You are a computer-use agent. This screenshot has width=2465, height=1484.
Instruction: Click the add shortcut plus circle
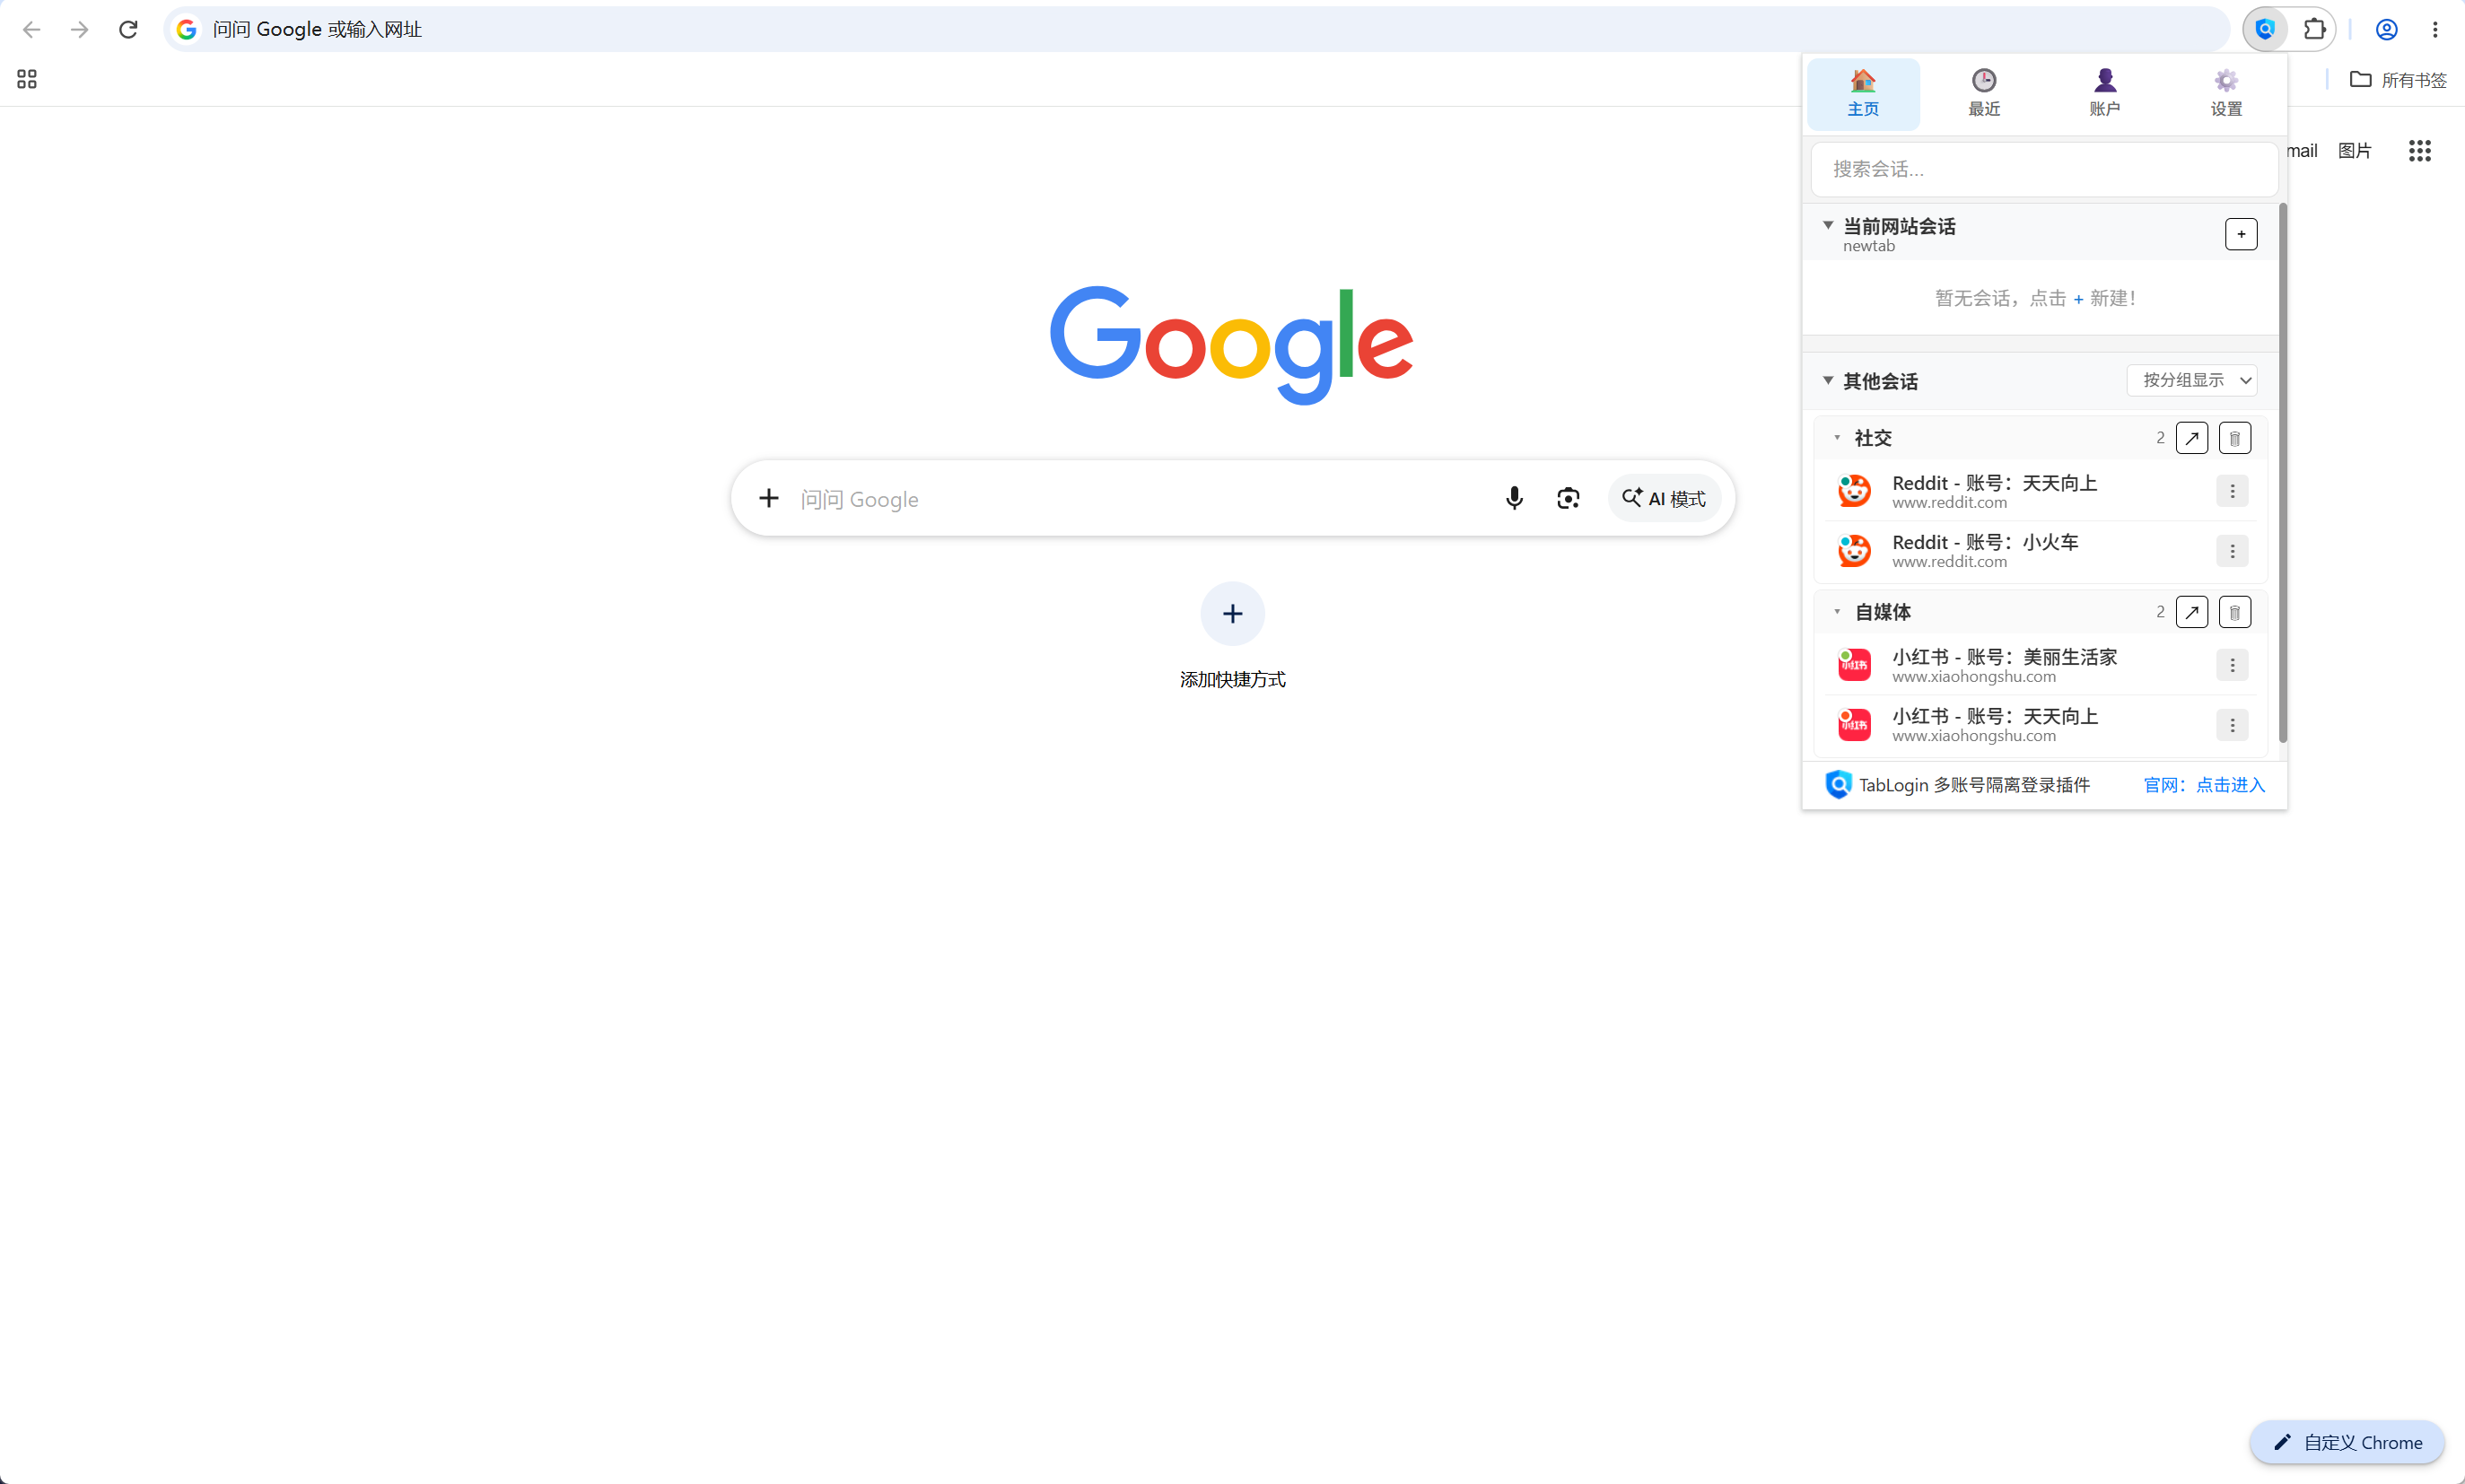tap(1232, 613)
